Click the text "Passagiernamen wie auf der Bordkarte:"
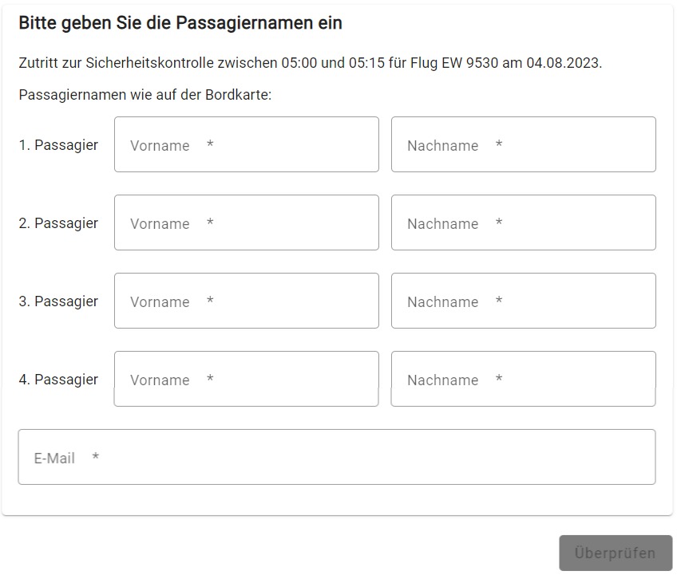Viewport: 677px width, 575px height. (145, 95)
